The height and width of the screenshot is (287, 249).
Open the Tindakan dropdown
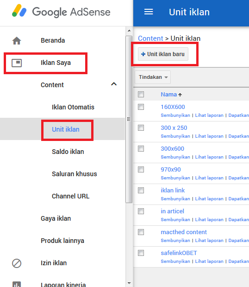pyautogui.click(x=153, y=77)
